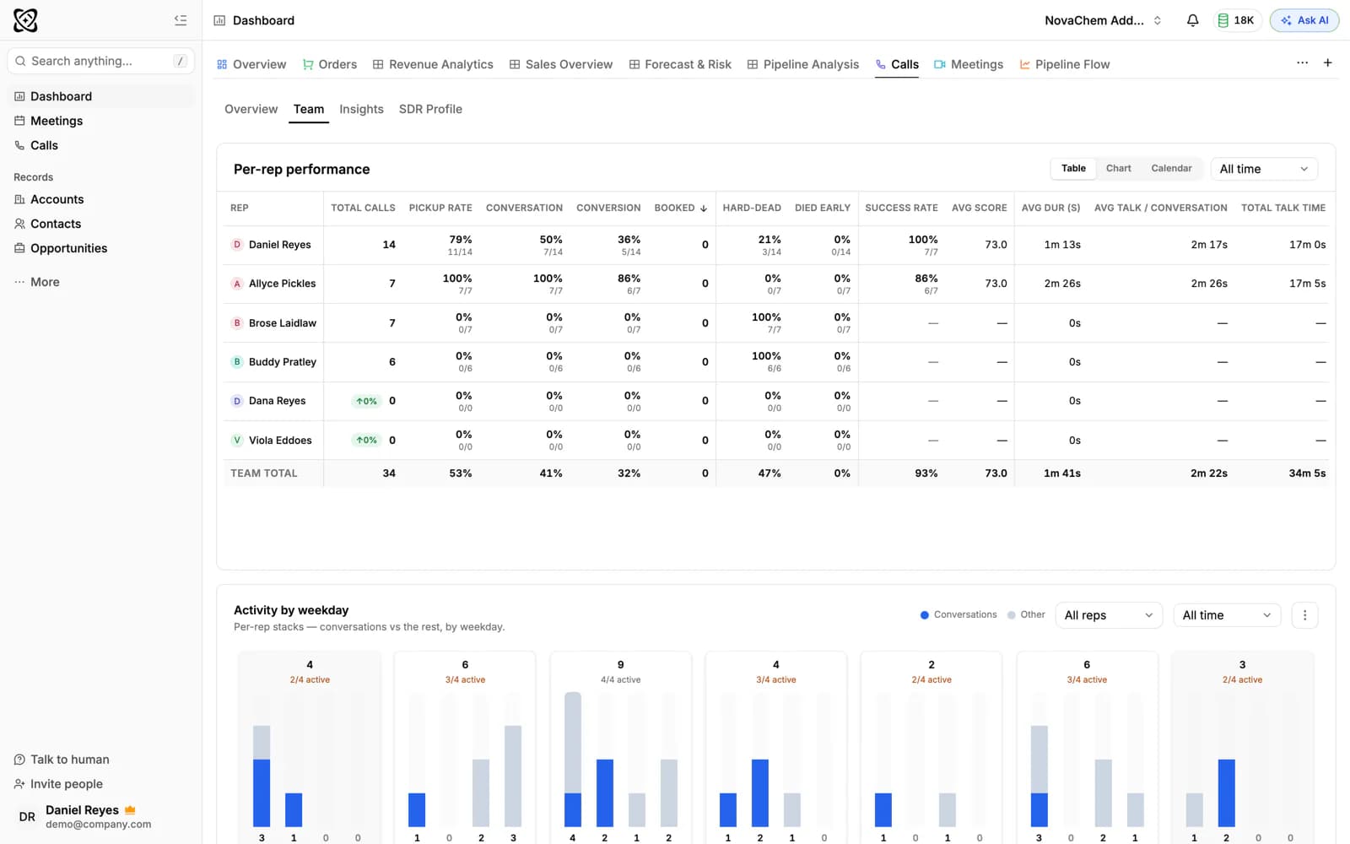The width and height of the screenshot is (1350, 844).
Task: Toggle Conversations legend item
Action: click(958, 614)
